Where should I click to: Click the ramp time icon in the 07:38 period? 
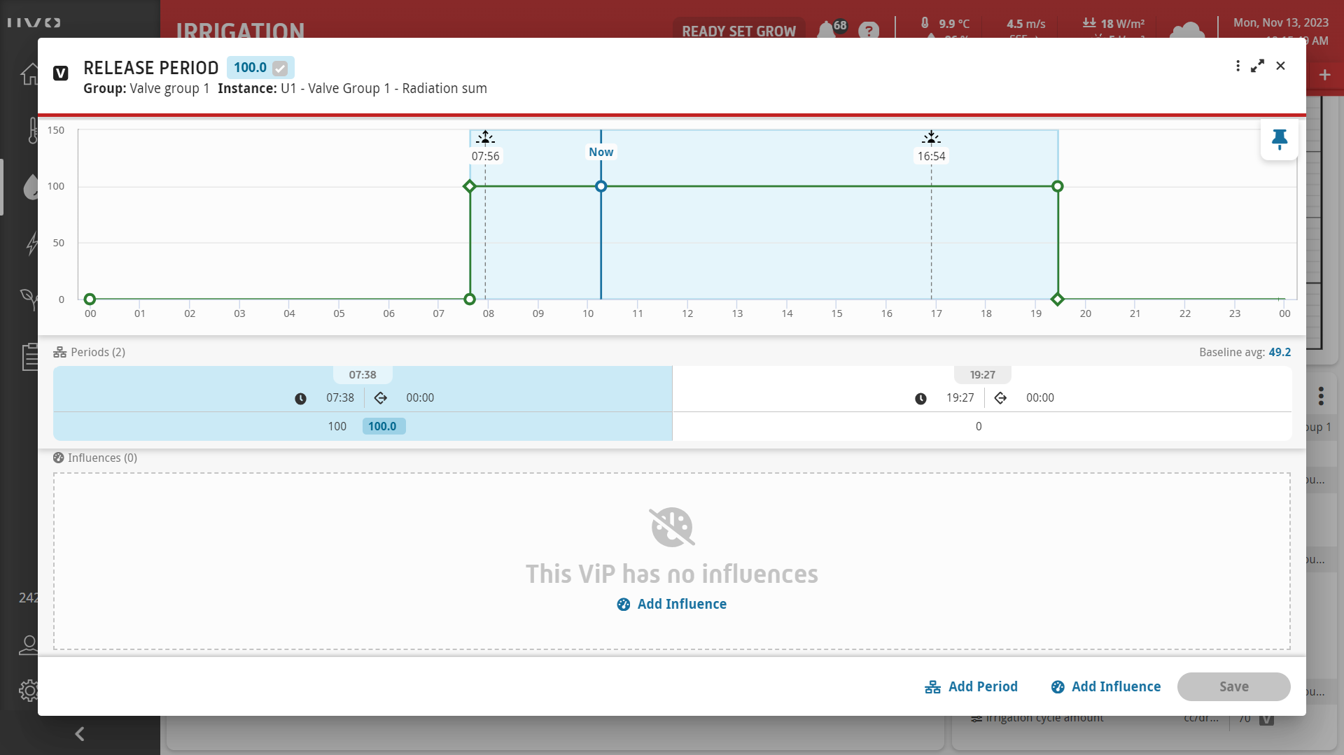pyautogui.click(x=380, y=398)
